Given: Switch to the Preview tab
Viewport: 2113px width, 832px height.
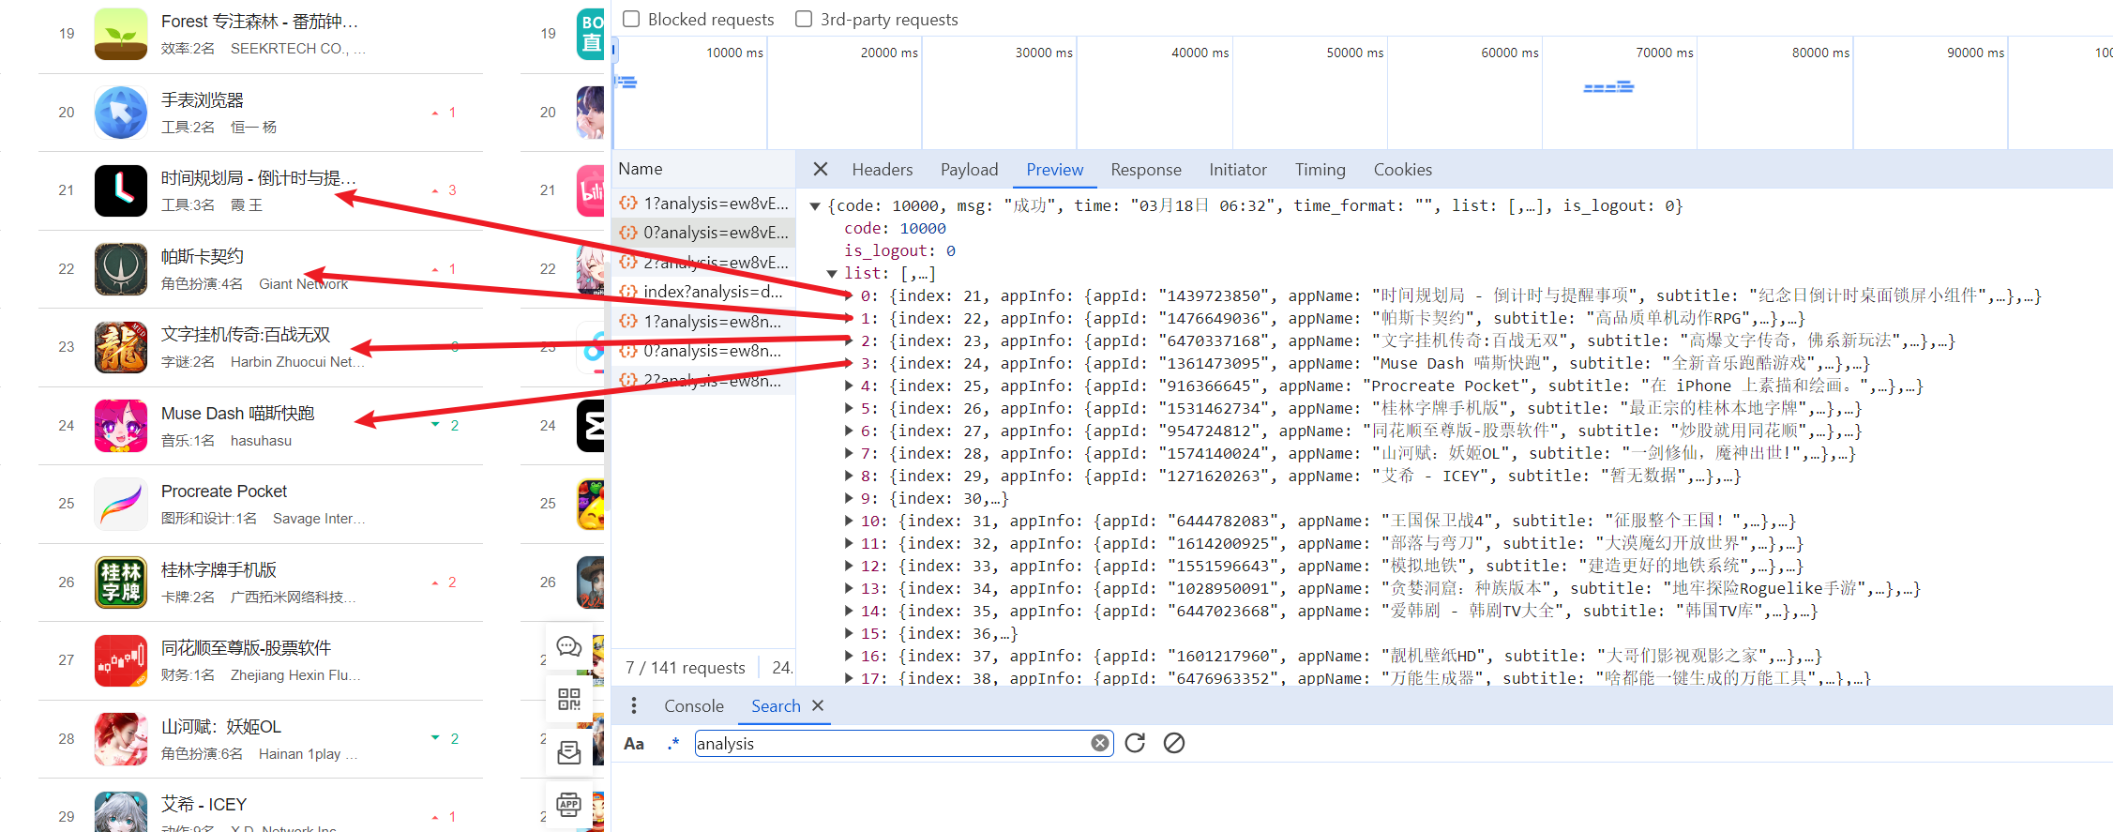Looking at the screenshot, I should (x=1054, y=170).
